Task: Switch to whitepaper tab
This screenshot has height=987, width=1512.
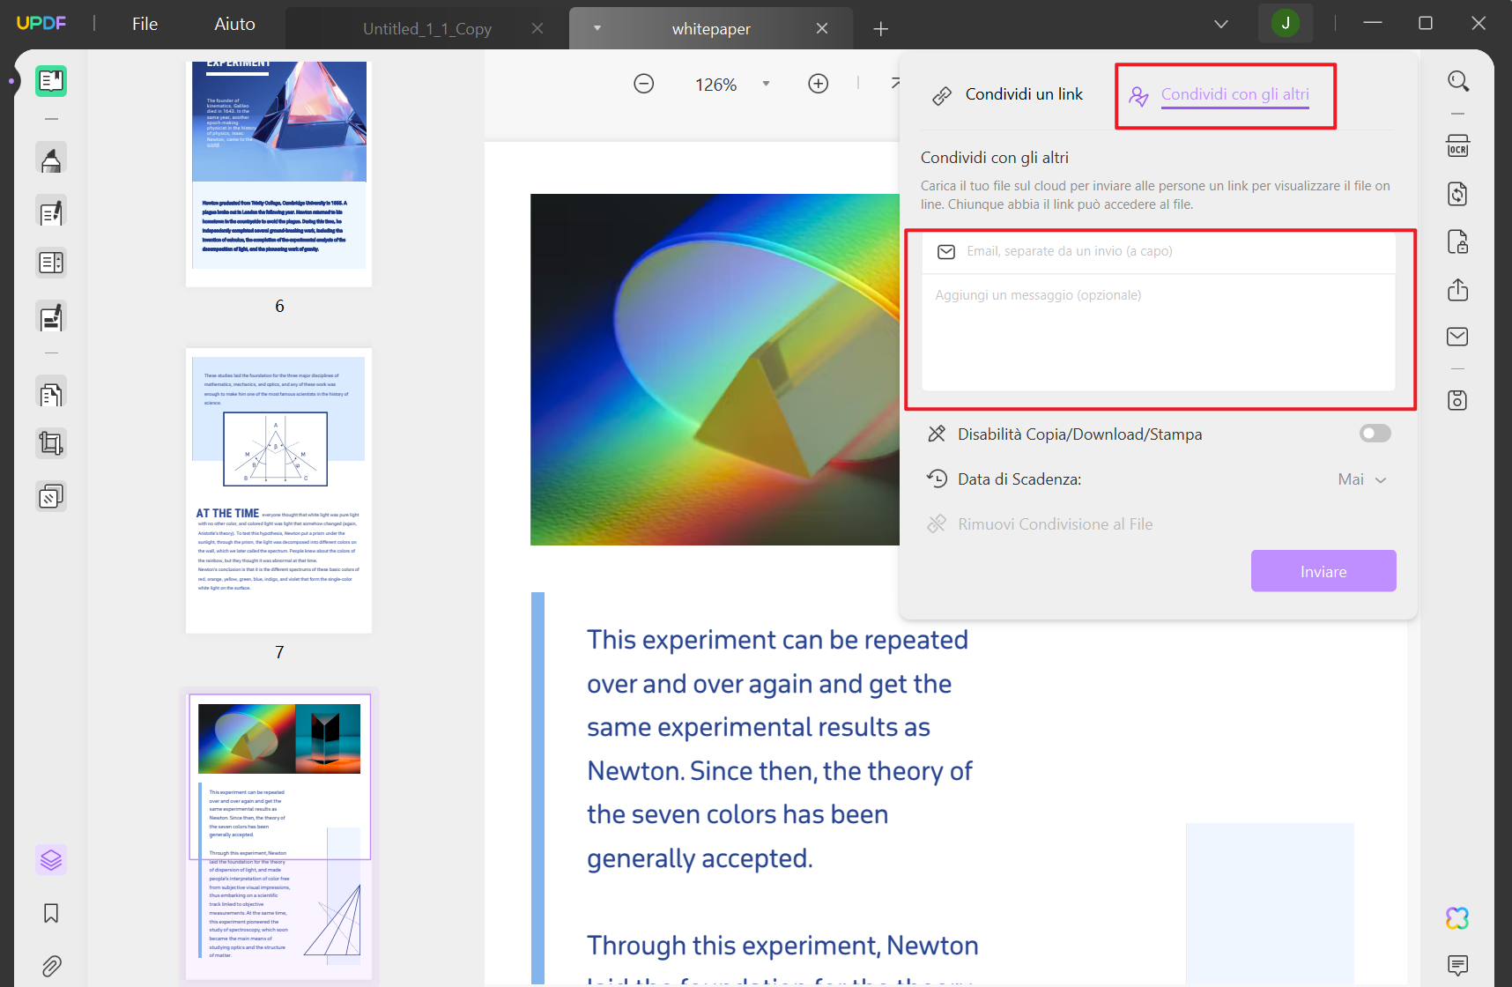Action: pos(711,29)
